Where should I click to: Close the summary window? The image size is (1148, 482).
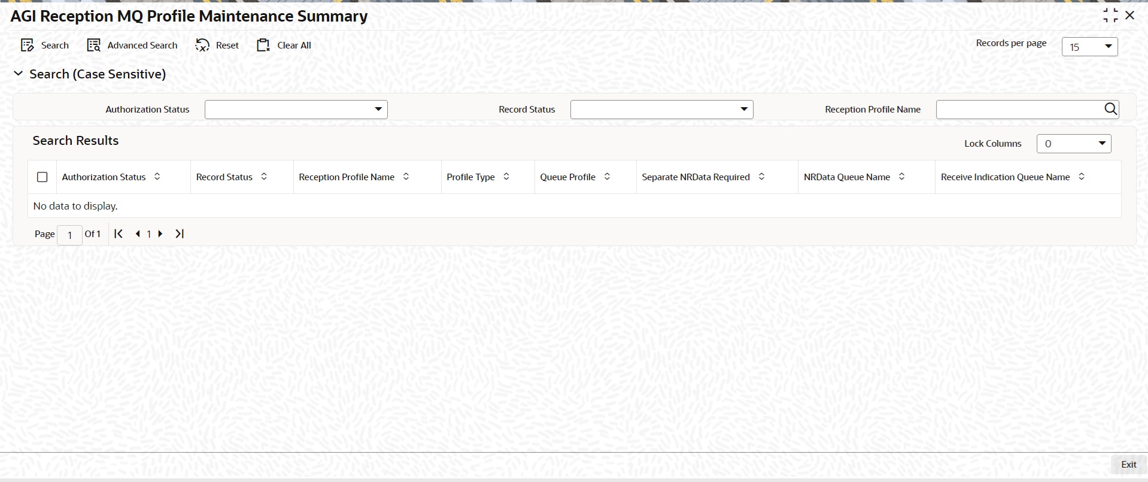point(1130,16)
